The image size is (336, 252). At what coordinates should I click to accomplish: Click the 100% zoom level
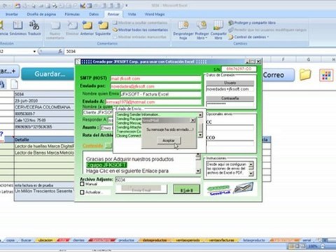(x=313, y=246)
